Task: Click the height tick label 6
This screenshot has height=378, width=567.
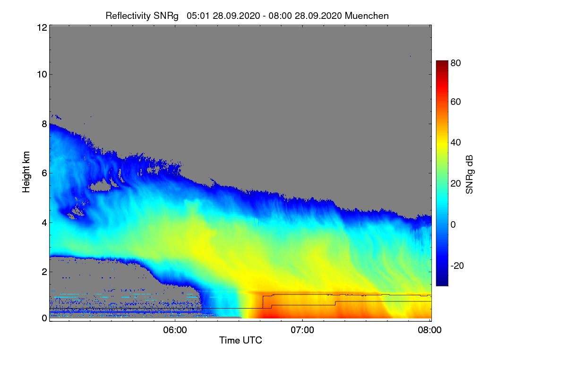Action: (44, 173)
